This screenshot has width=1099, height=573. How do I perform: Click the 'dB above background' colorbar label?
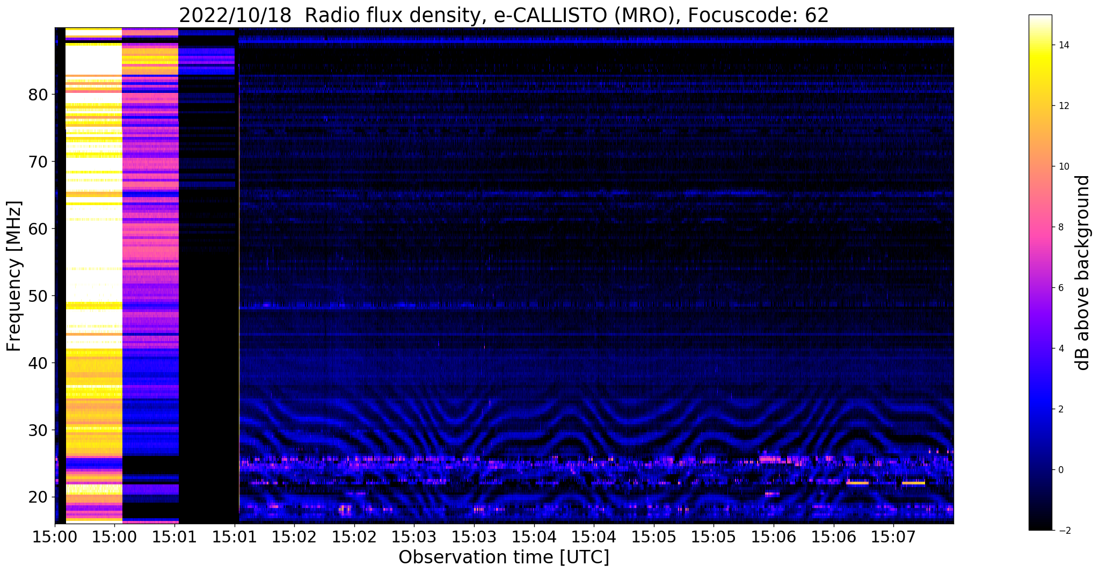pyautogui.click(x=1083, y=272)
